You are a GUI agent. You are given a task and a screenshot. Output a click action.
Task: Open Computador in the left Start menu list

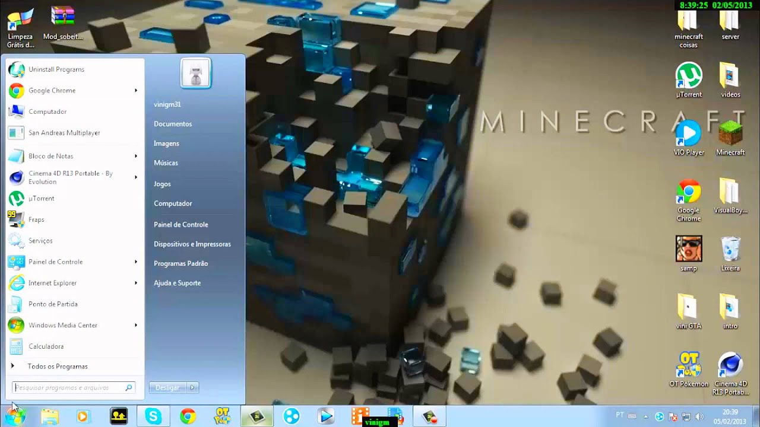pos(74,111)
